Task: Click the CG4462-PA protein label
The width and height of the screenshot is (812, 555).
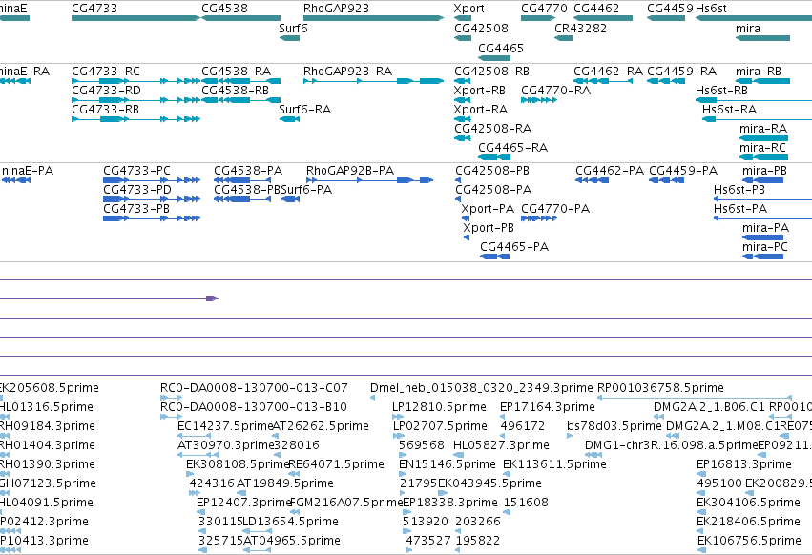Action: (x=610, y=171)
